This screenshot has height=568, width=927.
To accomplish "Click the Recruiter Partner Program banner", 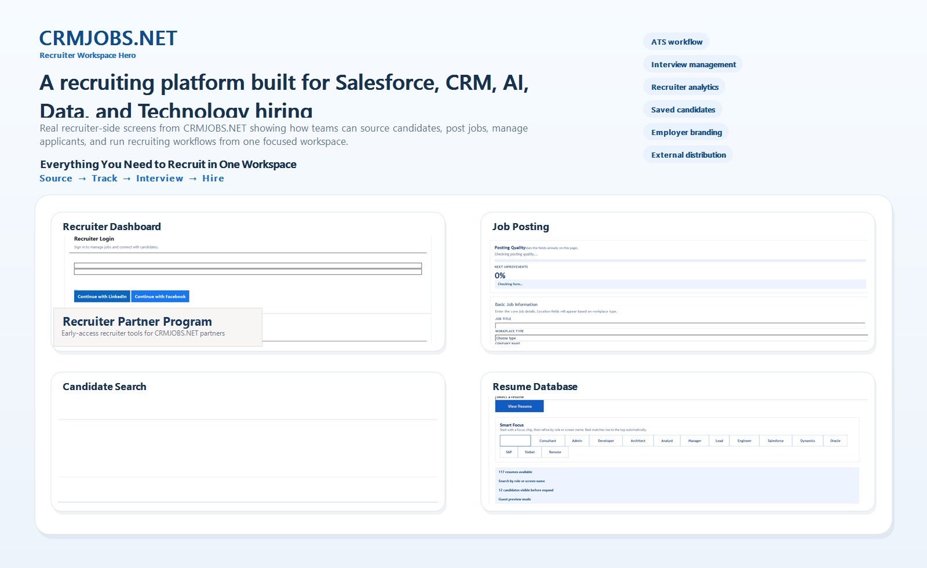I will point(158,327).
